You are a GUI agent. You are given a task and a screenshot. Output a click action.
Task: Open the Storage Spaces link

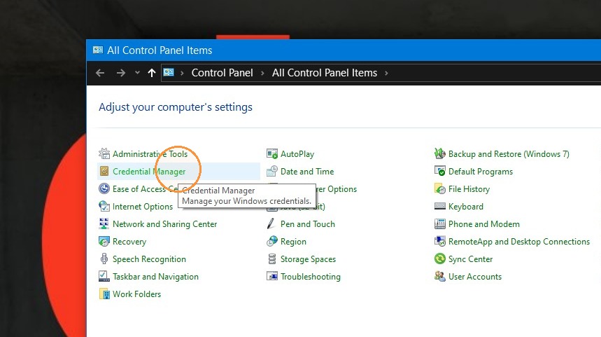click(308, 259)
